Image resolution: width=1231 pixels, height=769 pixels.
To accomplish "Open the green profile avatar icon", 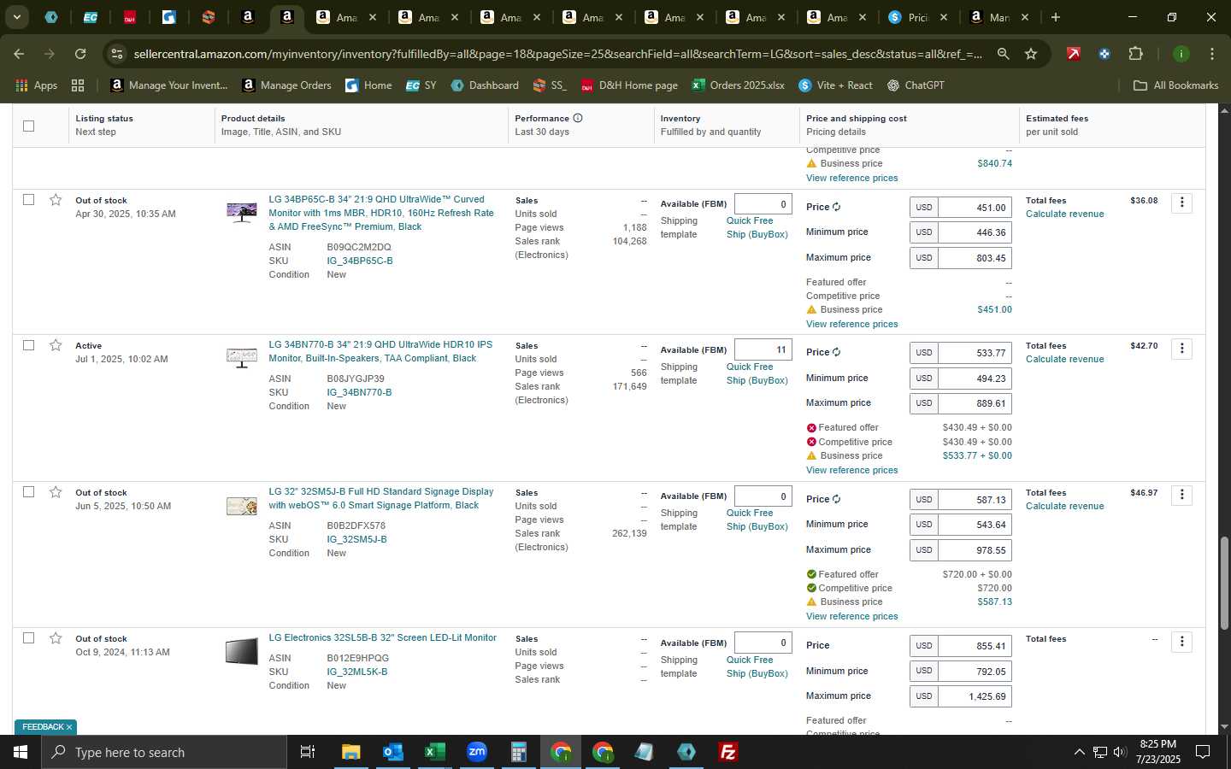I will (x=1181, y=54).
